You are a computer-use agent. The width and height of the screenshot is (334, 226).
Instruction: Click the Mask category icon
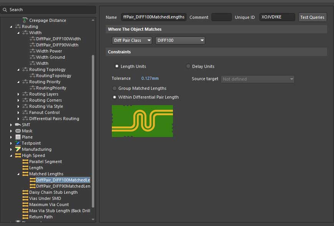(x=18, y=131)
